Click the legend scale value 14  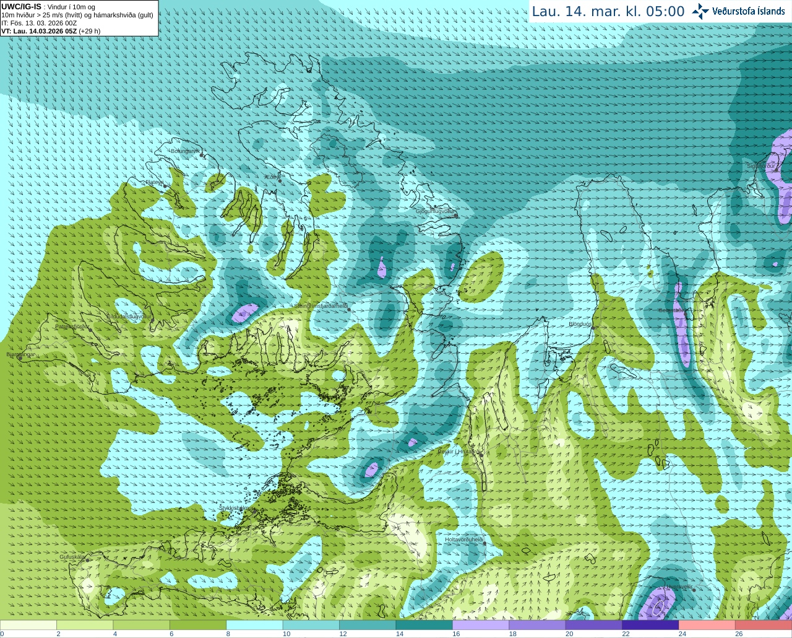tap(400, 634)
